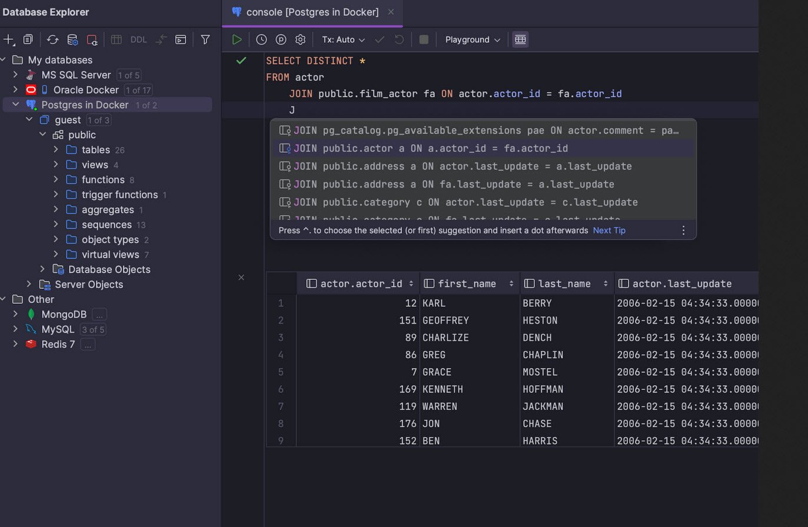Open Data Source Properties icon
This screenshot has height=527, width=808.
tap(72, 39)
